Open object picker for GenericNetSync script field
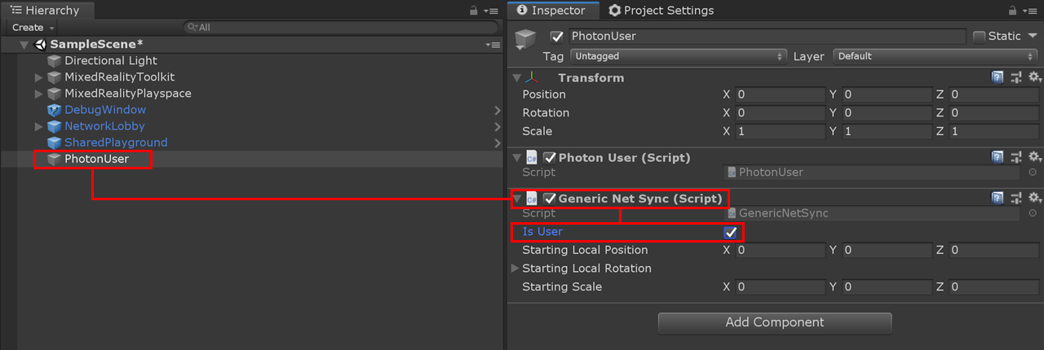The height and width of the screenshot is (350, 1044). (1033, 213)
